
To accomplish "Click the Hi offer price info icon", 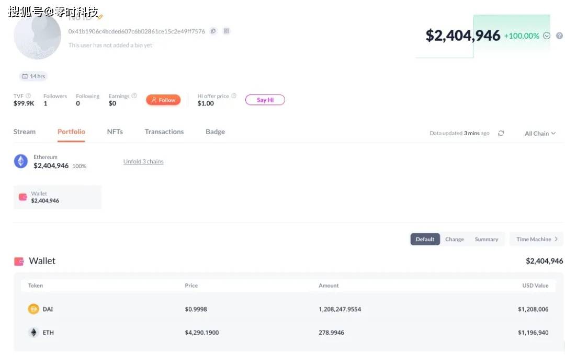I will click(234, 96).
